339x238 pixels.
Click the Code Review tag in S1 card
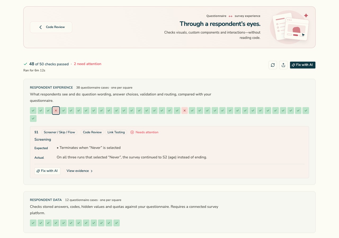pyautogui.click(x=92, y=132)
